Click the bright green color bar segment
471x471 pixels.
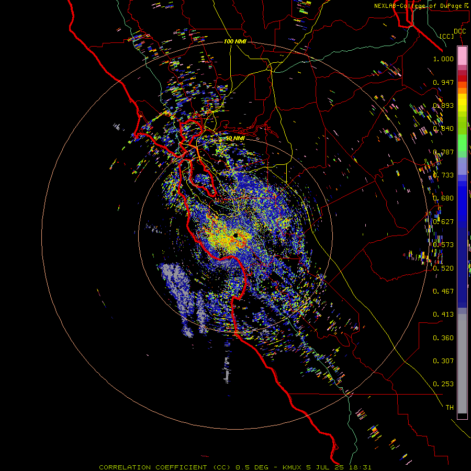462,143
